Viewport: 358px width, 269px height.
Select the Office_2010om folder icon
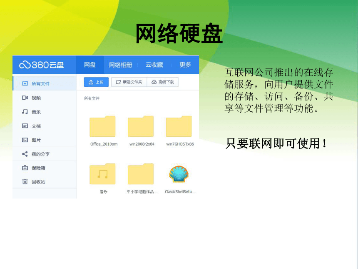pyautogui.click(x=102, y=126)
